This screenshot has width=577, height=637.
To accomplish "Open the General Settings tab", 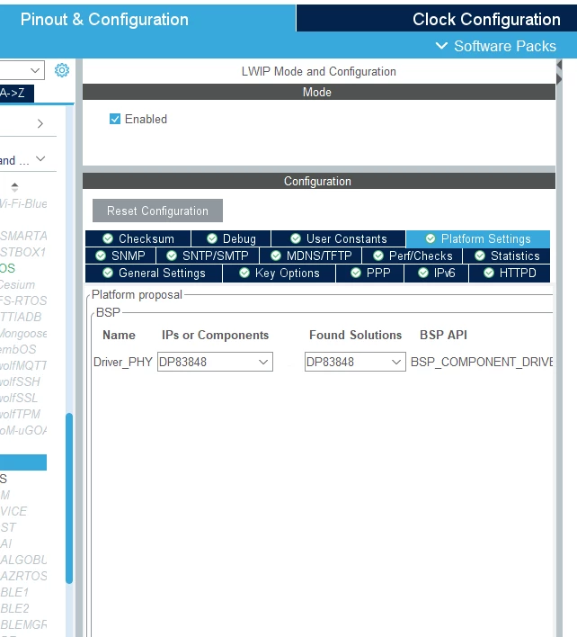I will (154, 273).
